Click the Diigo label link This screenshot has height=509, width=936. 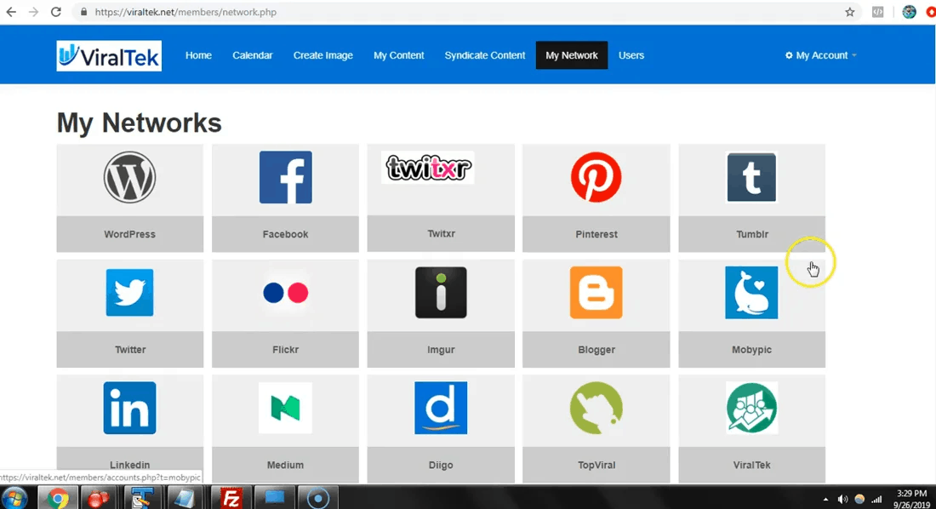pos(441,465)
